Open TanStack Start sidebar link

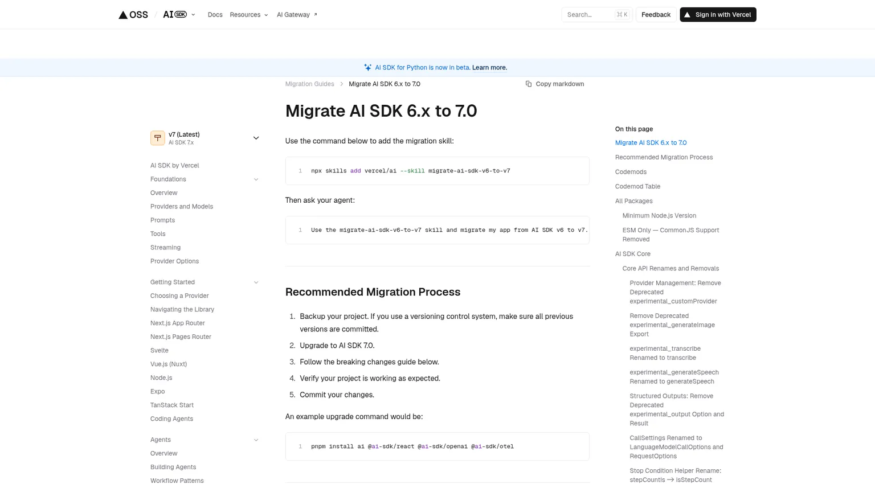pos(172,405)
